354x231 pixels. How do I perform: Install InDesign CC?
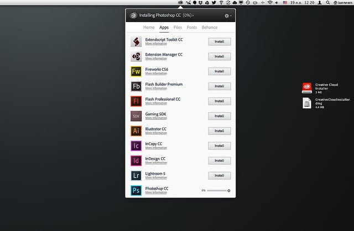pos(220,160)
